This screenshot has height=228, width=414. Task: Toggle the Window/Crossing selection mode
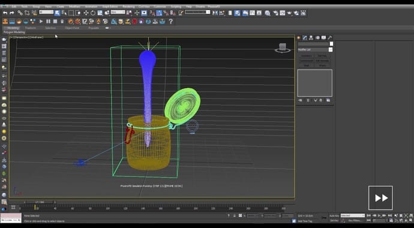point(78,13)
